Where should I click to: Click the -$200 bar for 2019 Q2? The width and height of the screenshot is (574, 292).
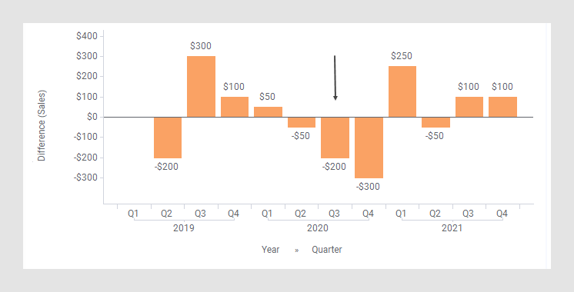point(168,138)
